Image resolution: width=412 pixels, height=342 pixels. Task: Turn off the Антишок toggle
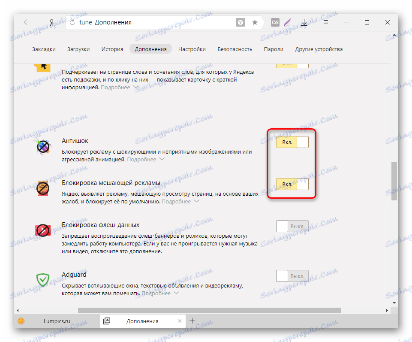tap(292, 142)
